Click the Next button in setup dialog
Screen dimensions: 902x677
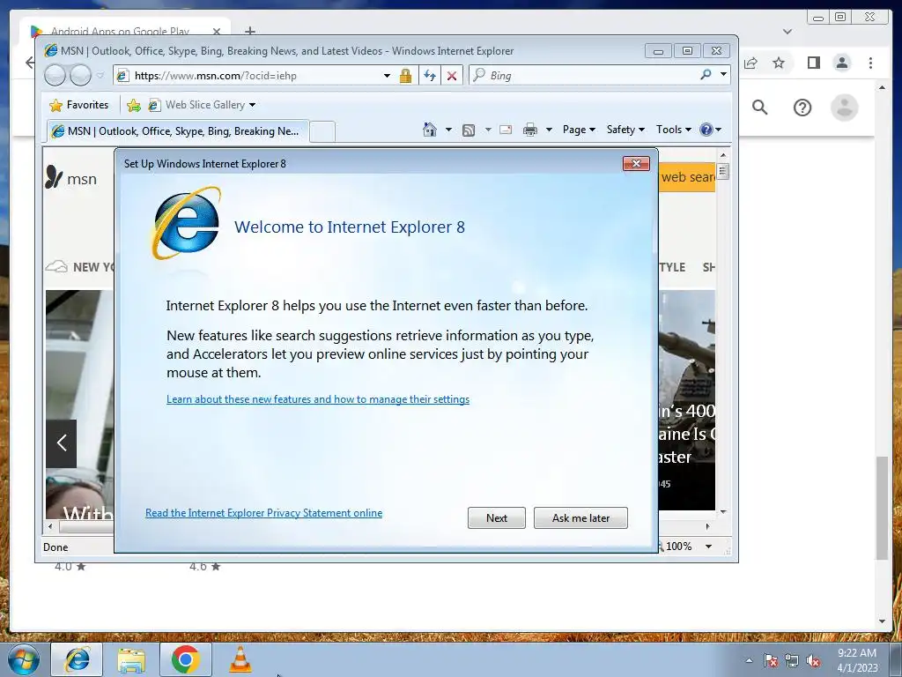(497, 518)
